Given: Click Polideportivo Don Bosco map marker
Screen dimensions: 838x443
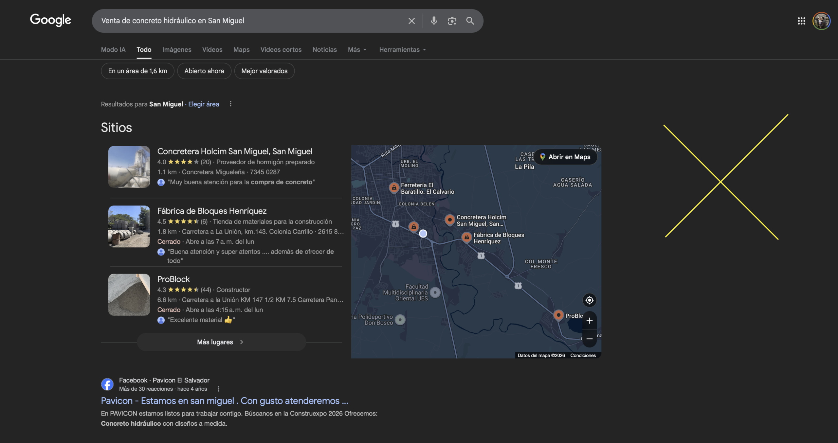Looking at the screenshot, I should [x=400, y=320].
